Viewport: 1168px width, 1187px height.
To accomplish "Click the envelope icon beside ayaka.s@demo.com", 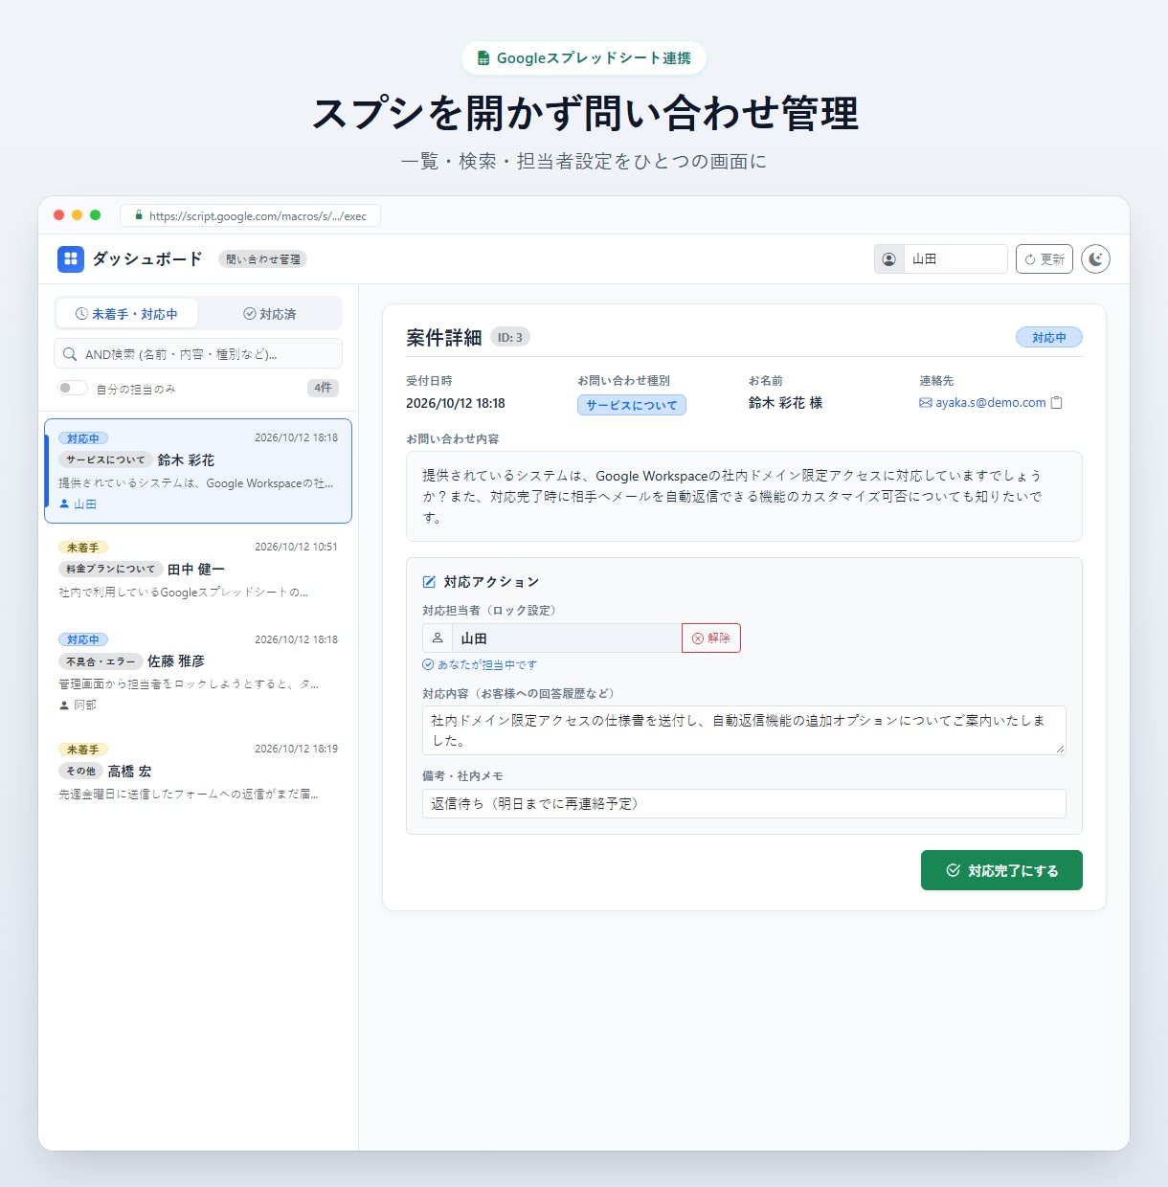I will (926, 403).
